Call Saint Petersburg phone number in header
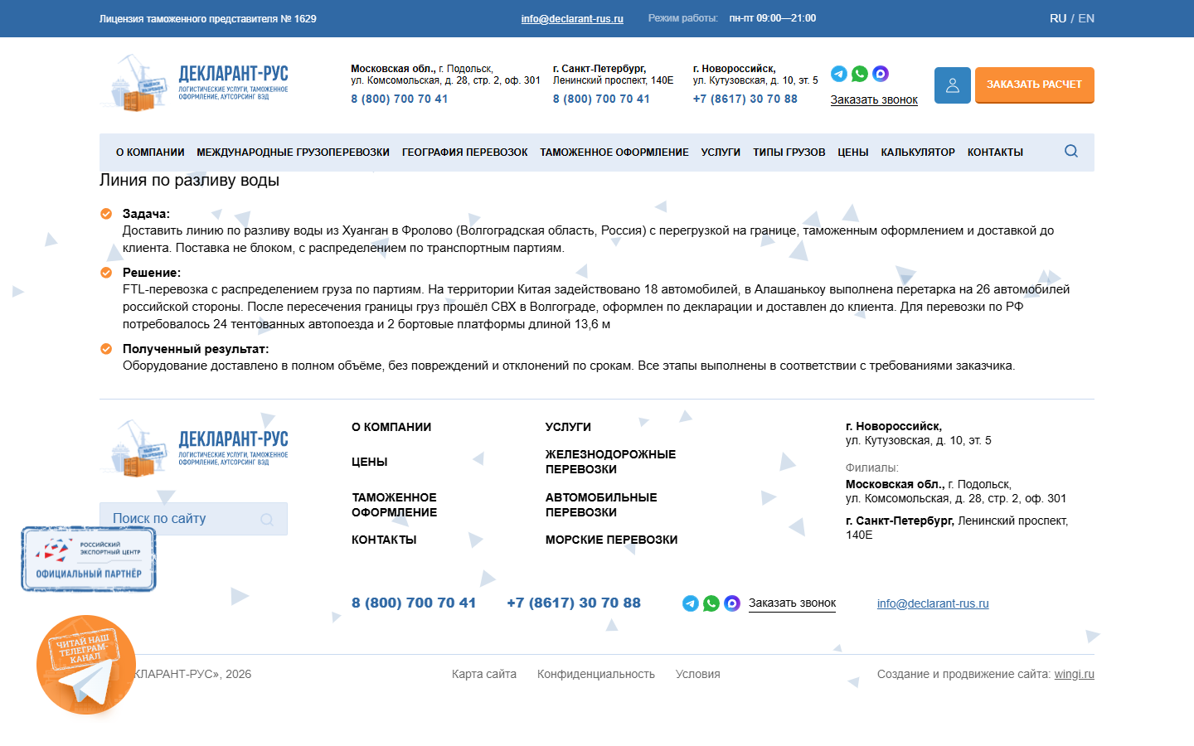 [601, 99]
